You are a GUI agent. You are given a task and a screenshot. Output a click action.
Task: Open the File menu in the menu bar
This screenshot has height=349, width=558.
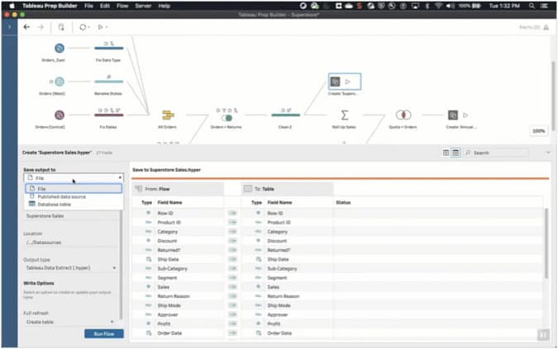point(88,6)
